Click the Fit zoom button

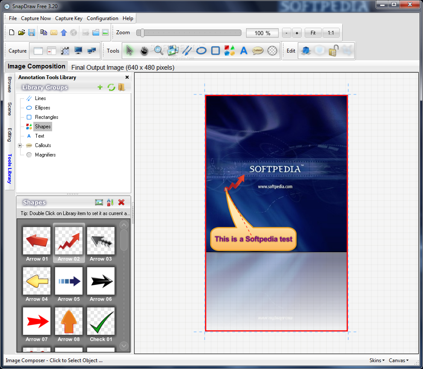pos(313,33)
